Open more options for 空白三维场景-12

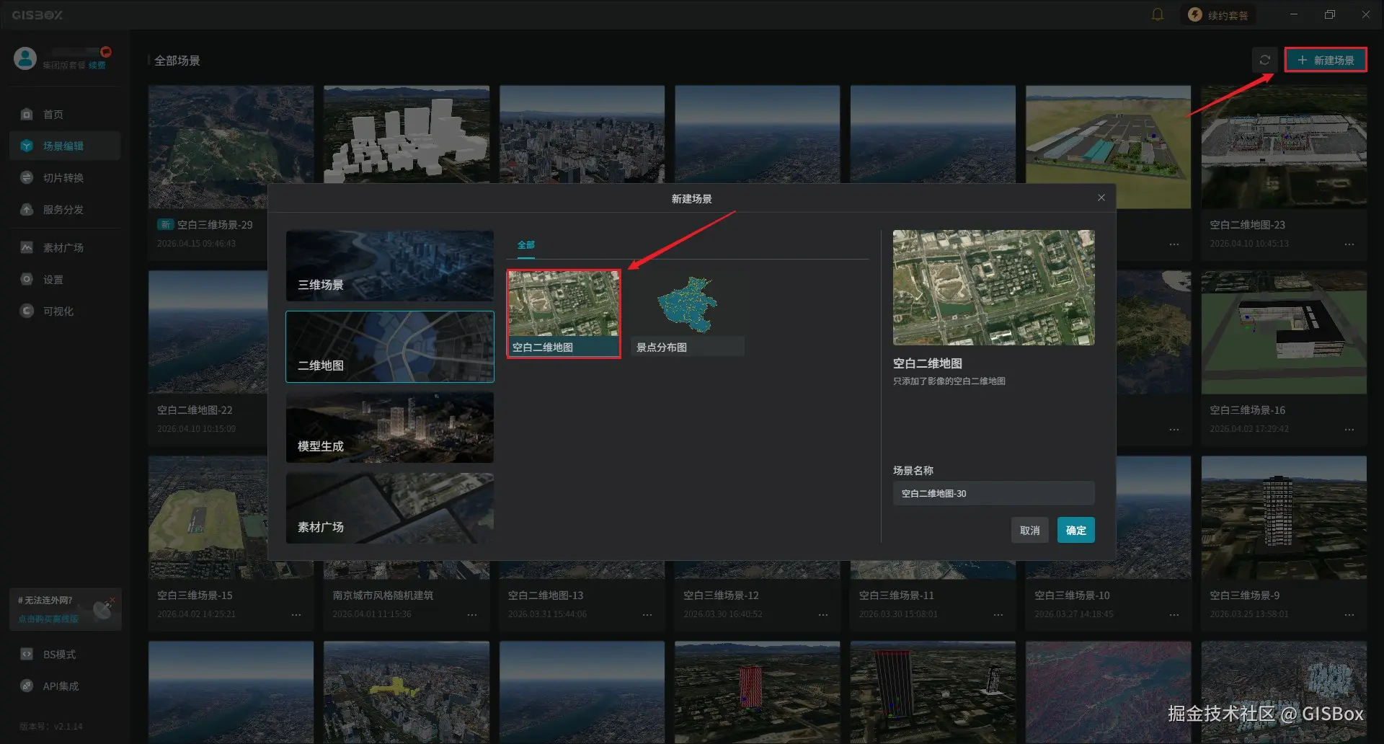coord(823,615)
